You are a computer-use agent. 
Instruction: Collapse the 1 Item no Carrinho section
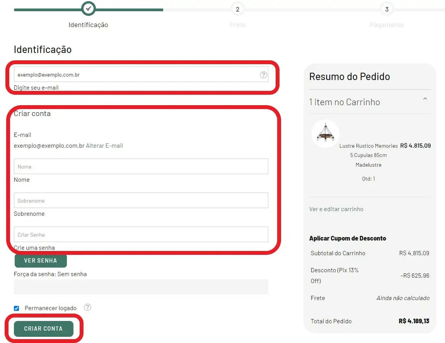click(x=425, y=99)
